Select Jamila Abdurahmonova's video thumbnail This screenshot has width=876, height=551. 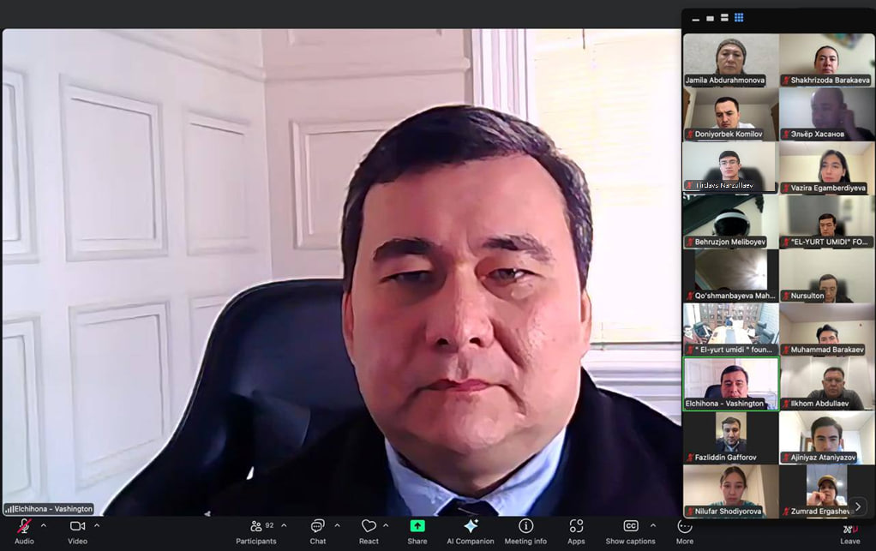click(730, 60)
